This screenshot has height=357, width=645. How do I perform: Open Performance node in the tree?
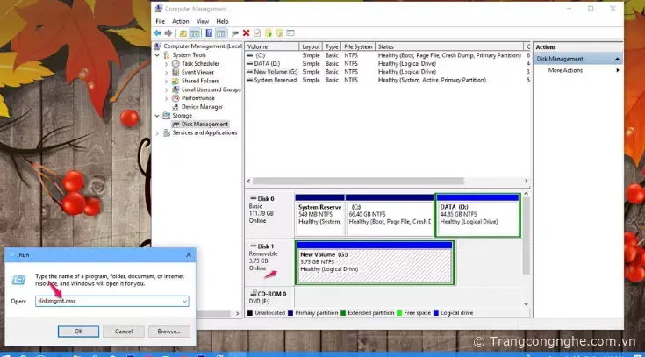click(197, 97)
